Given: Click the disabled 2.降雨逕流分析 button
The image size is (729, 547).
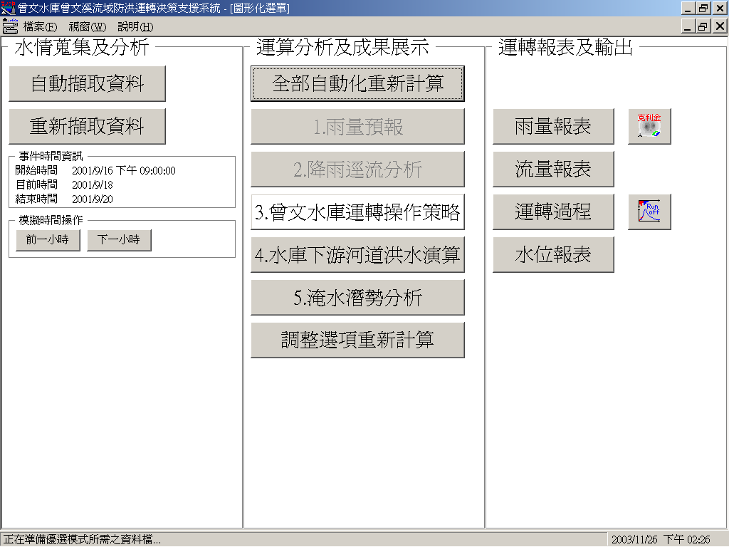Looking at the screenshot, I should 357,170.
